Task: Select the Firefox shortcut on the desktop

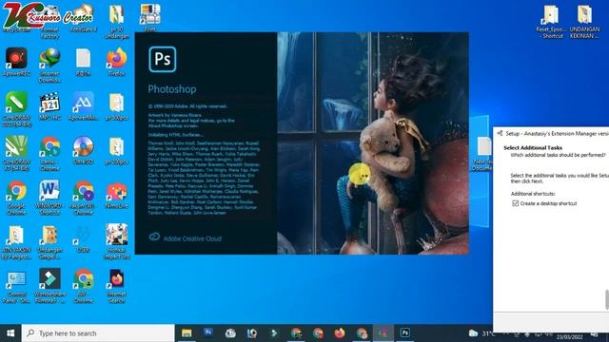Action: pos(116,62)
